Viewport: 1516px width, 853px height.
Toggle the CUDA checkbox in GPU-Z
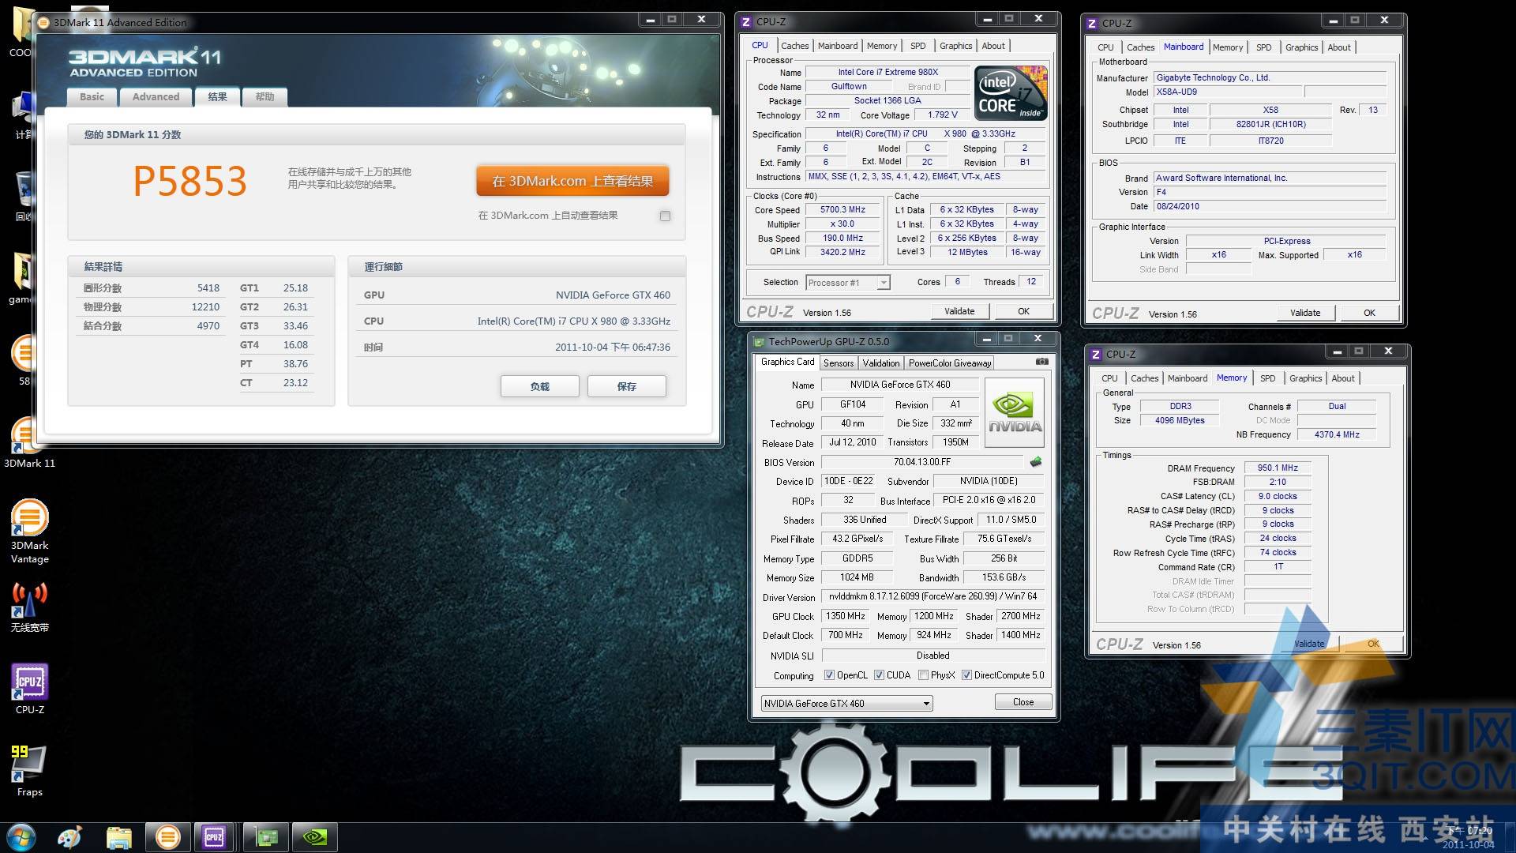(x=879, y=675)
